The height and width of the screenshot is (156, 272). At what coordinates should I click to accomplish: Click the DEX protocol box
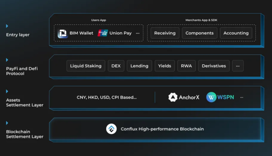point(116,66)
